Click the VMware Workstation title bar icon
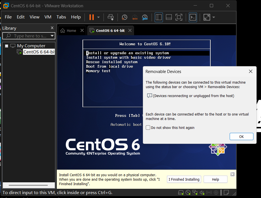Image resolution: width=261 pixels, height=198 pixels. pos(6,6)
